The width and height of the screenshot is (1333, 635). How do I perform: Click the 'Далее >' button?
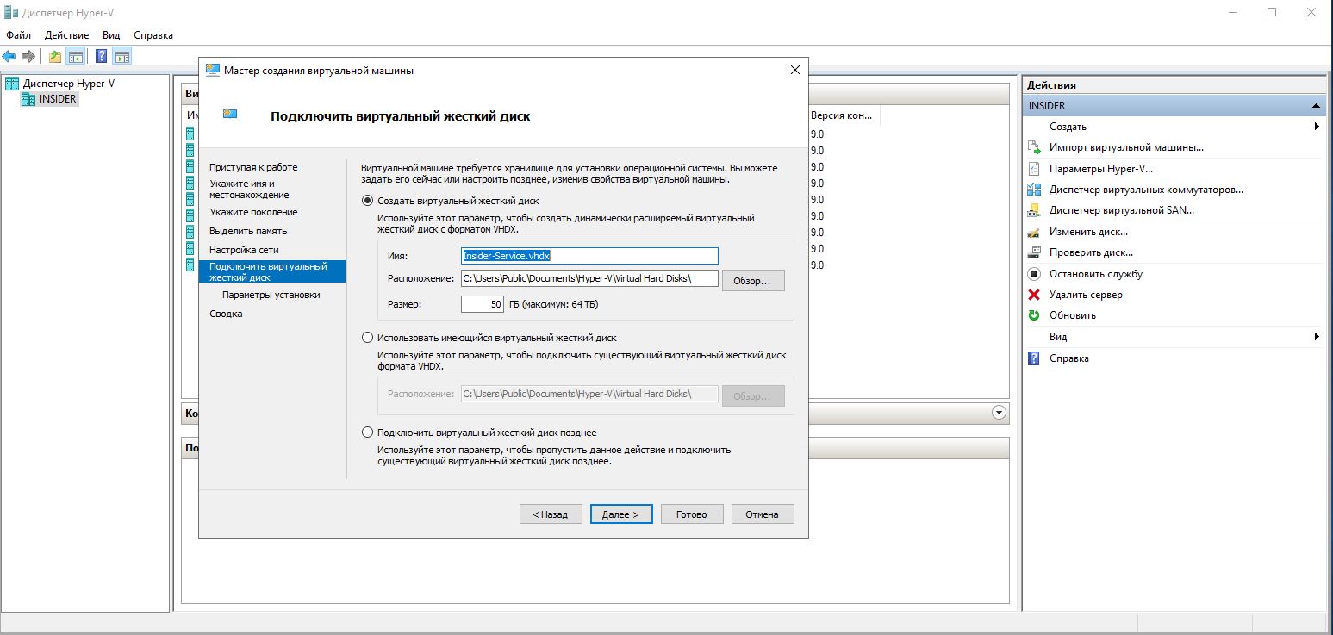(x=621, y=514)
